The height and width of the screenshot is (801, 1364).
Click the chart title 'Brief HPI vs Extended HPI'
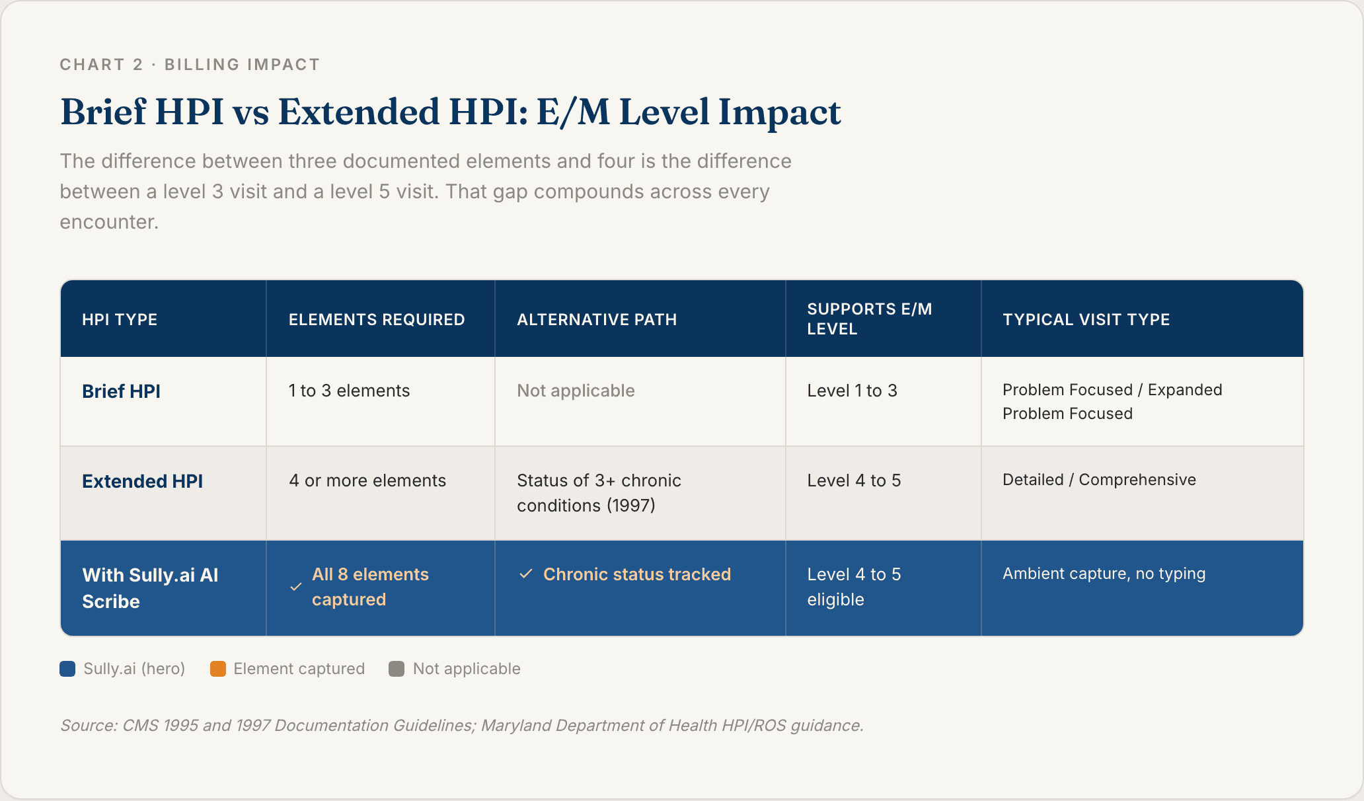point(451,112)
